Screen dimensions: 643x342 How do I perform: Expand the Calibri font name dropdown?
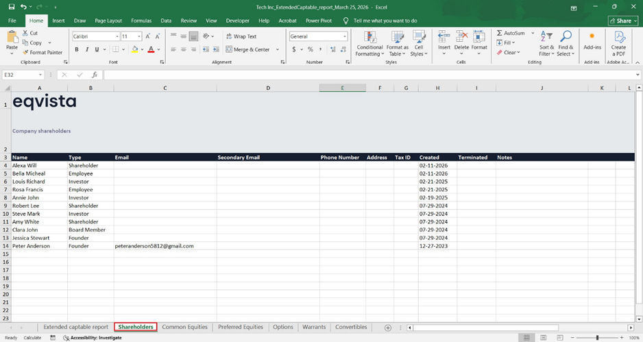(117, 36)
